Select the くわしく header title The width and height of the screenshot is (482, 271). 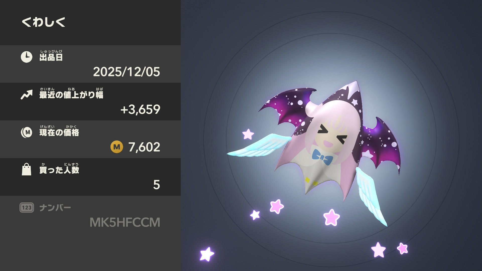(44, 22)
